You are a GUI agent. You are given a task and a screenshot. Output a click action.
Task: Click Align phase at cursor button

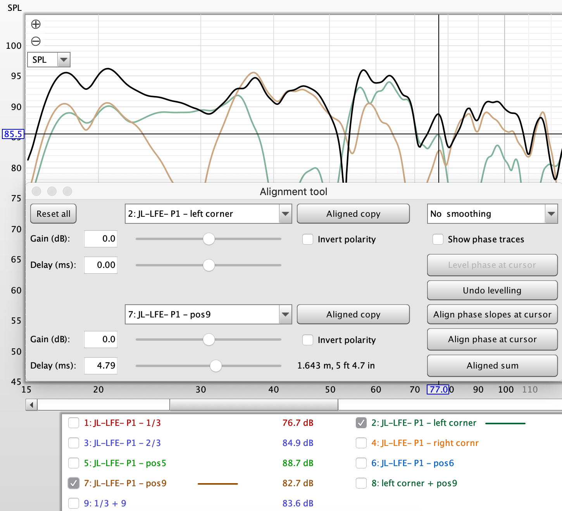point(492,340)
